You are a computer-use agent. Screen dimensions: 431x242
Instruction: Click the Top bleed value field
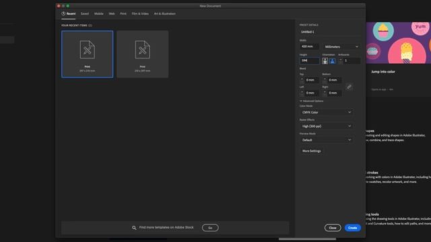(312, 80)
